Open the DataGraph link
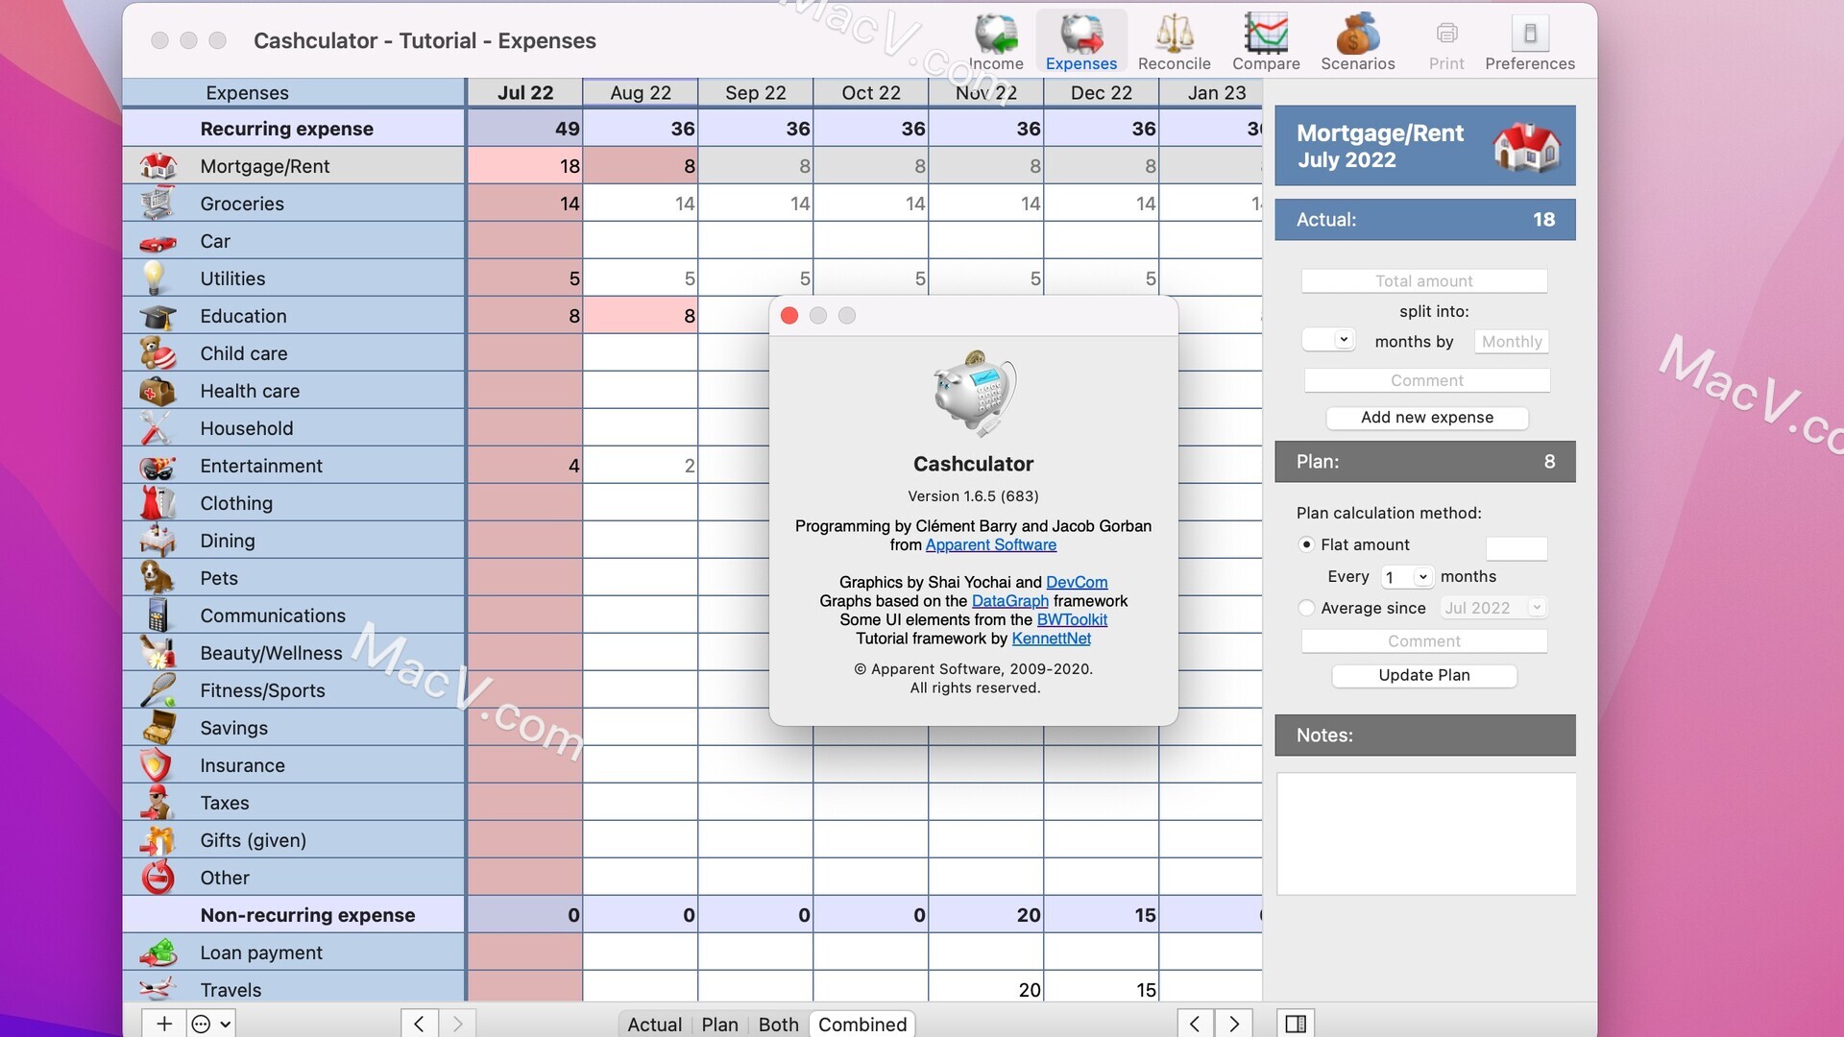 pyautogui.click(x=1010, y=601)
